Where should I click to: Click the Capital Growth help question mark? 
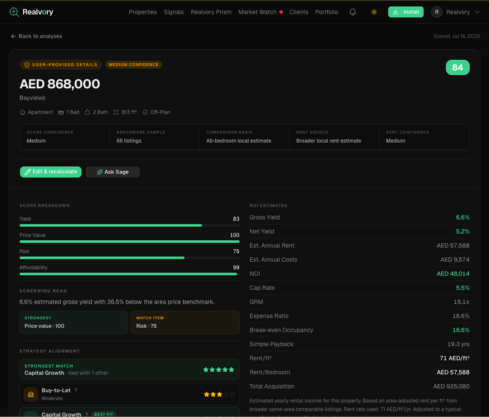[86, 414]
